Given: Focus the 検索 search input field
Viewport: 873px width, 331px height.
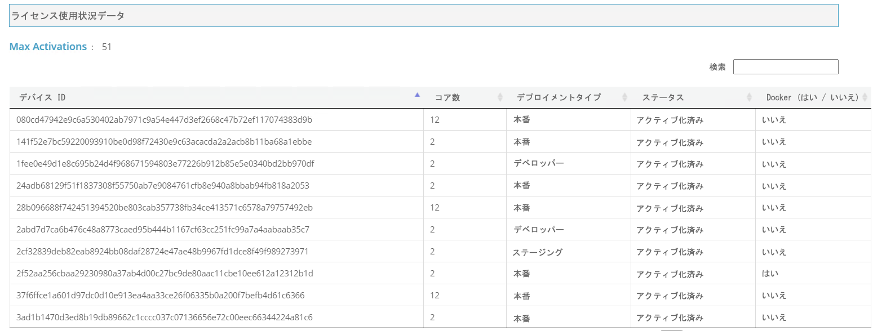Looking at the screenshot, I should pos(785,67).
